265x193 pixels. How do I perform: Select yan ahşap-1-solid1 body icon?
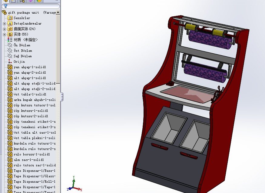10,67
